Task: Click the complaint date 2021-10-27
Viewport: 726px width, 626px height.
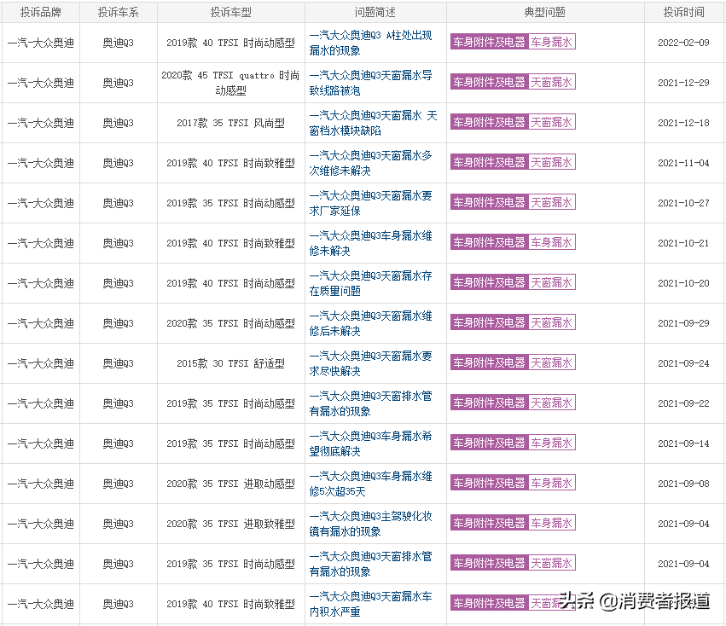Action: tap(683, 203)
